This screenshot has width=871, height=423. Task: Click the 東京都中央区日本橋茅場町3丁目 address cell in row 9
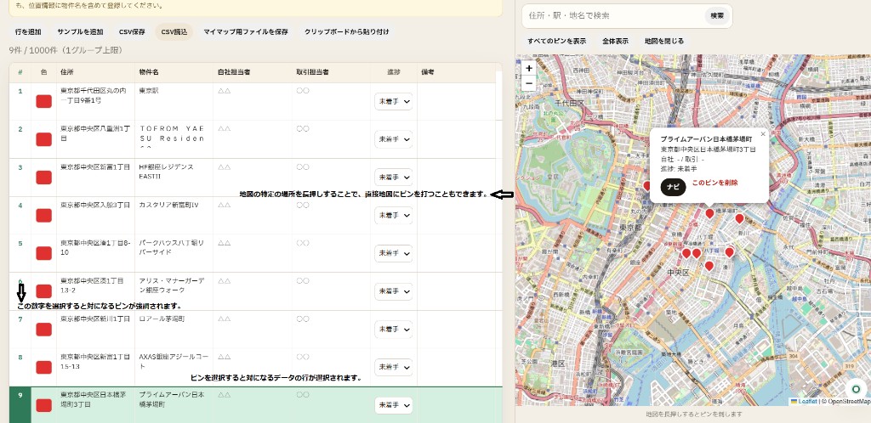point(95,404)
